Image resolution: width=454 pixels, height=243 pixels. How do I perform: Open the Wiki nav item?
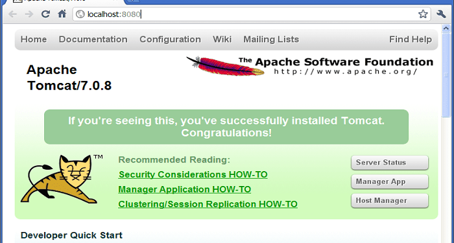[222, 40]
